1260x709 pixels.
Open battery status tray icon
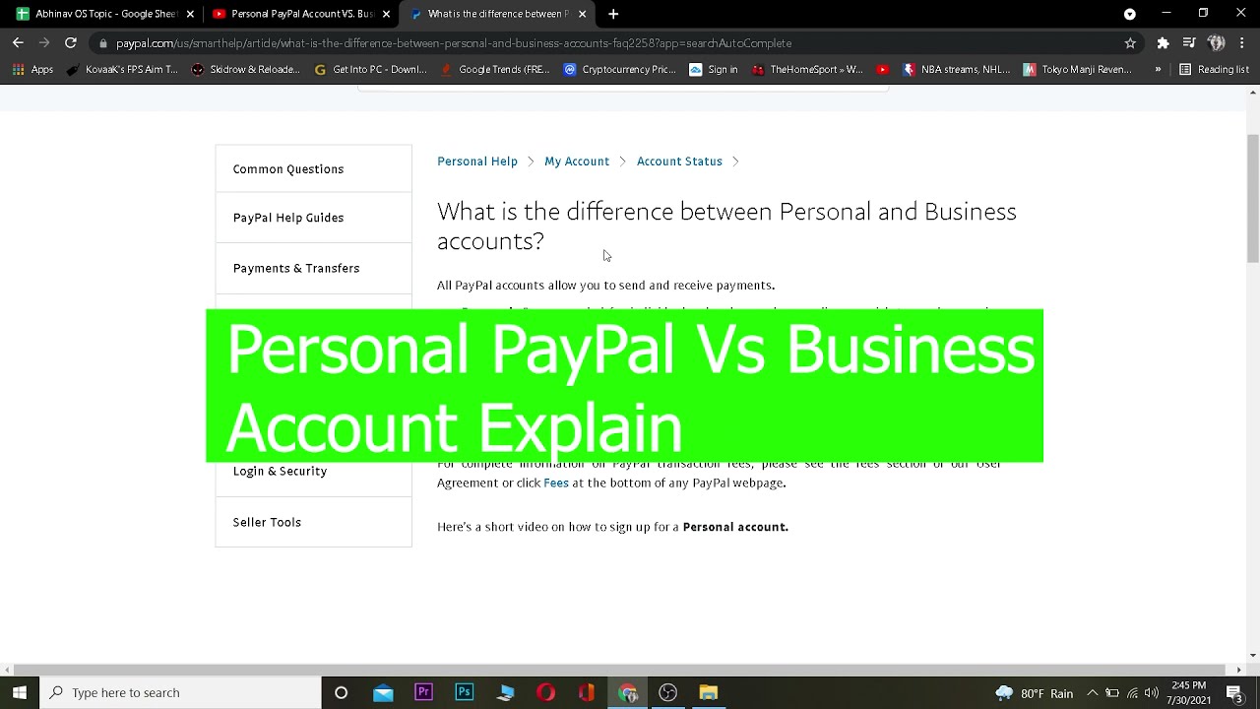tap(1112, 693)
